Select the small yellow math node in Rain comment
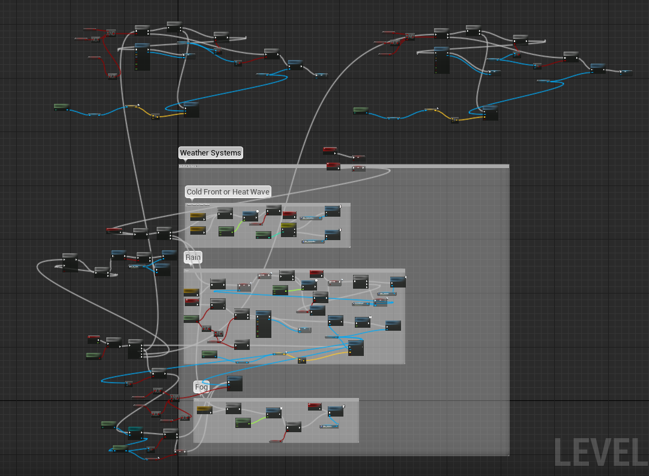 (302, 361)
